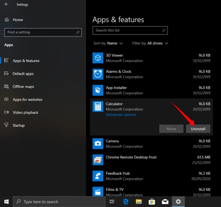Click the Settings gear on the taskbar
This screenshot has width=221, height=207.
tap(178, 202)
